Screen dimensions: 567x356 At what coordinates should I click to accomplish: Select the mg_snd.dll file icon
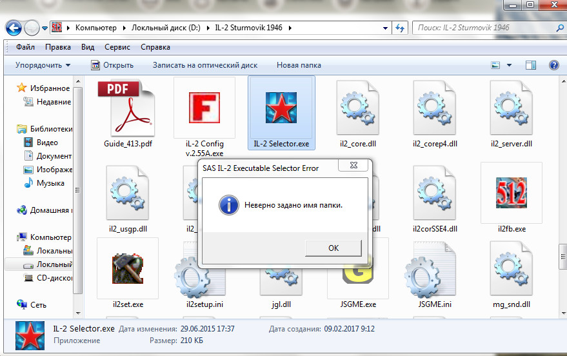tap(512, 268)
